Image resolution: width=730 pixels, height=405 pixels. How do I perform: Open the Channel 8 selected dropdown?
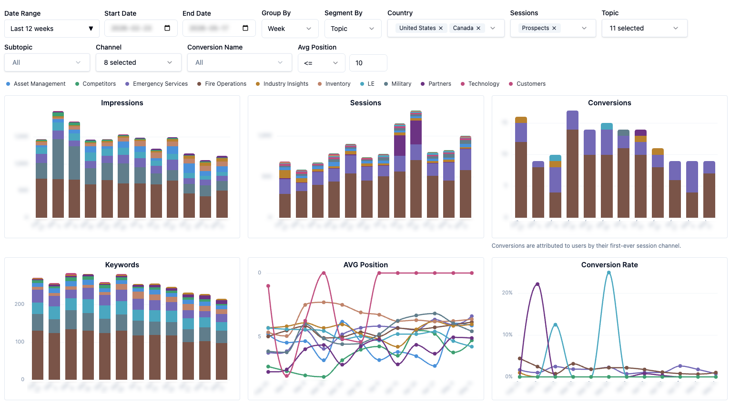139,62
